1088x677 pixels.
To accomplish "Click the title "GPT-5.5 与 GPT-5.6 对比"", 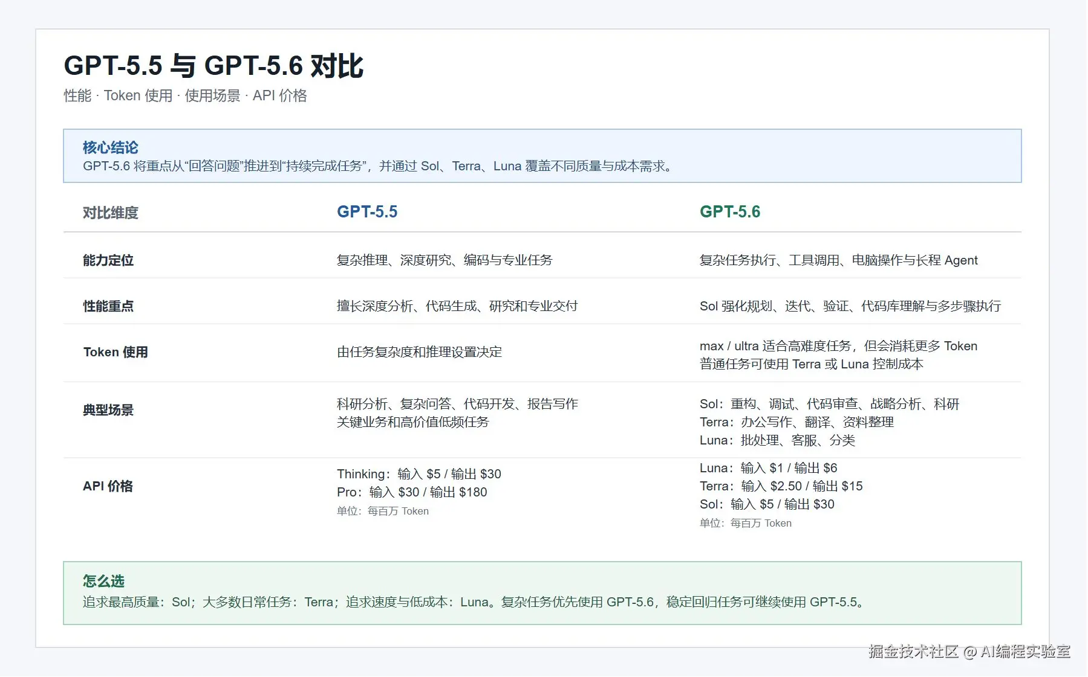I will coord(213,65).
